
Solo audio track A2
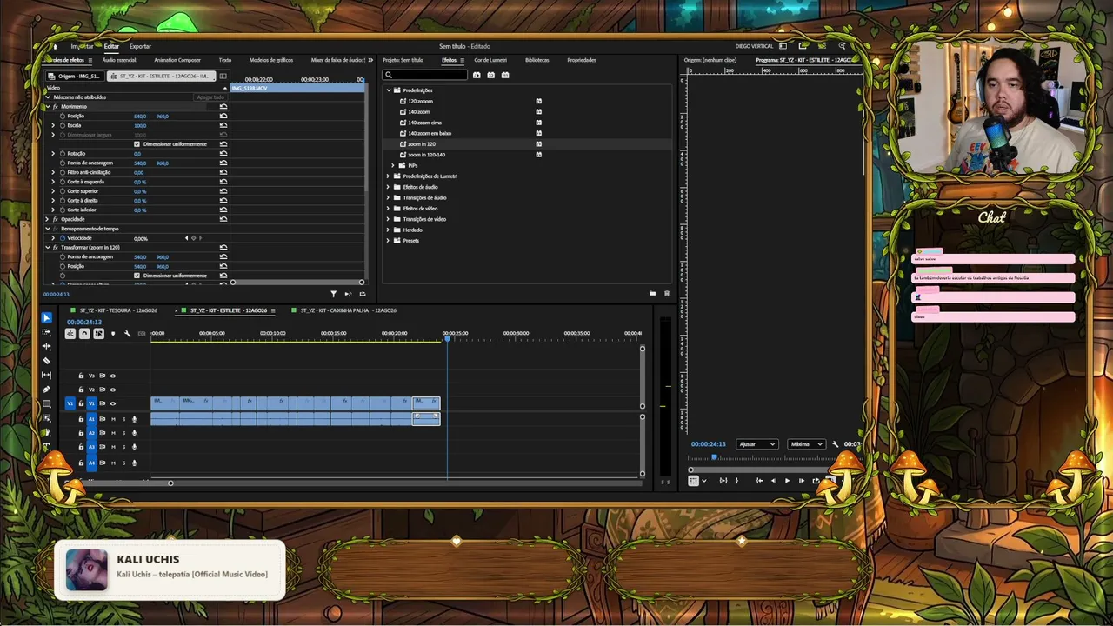pos(123,433)
